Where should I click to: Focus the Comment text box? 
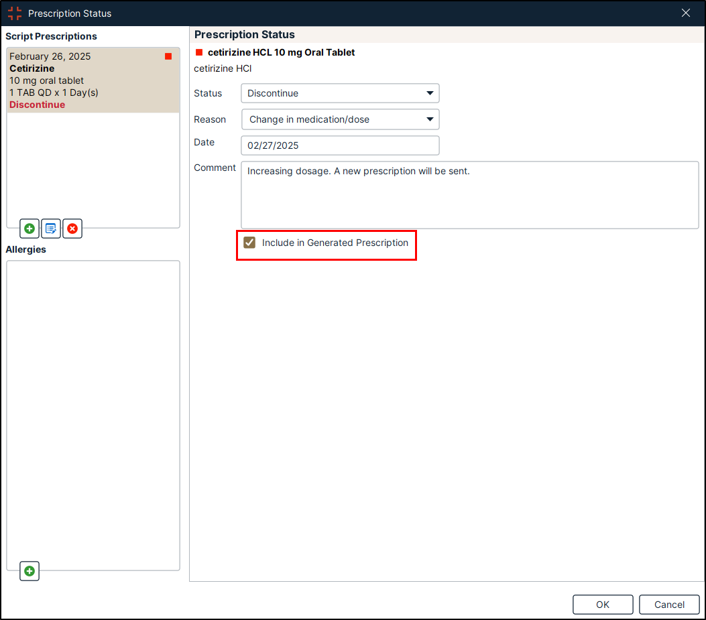pyautogui.click(x=469, y=194)
